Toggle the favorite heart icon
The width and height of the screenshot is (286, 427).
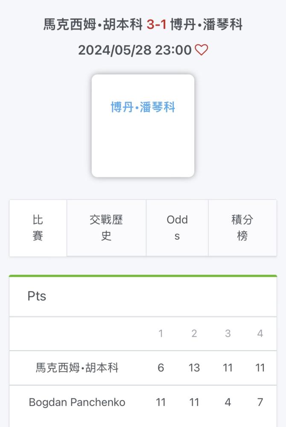point(201,50)
